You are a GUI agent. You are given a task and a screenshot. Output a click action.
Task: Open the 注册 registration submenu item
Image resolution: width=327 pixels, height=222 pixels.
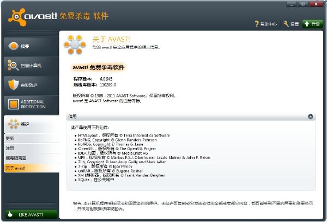point(32,149)
